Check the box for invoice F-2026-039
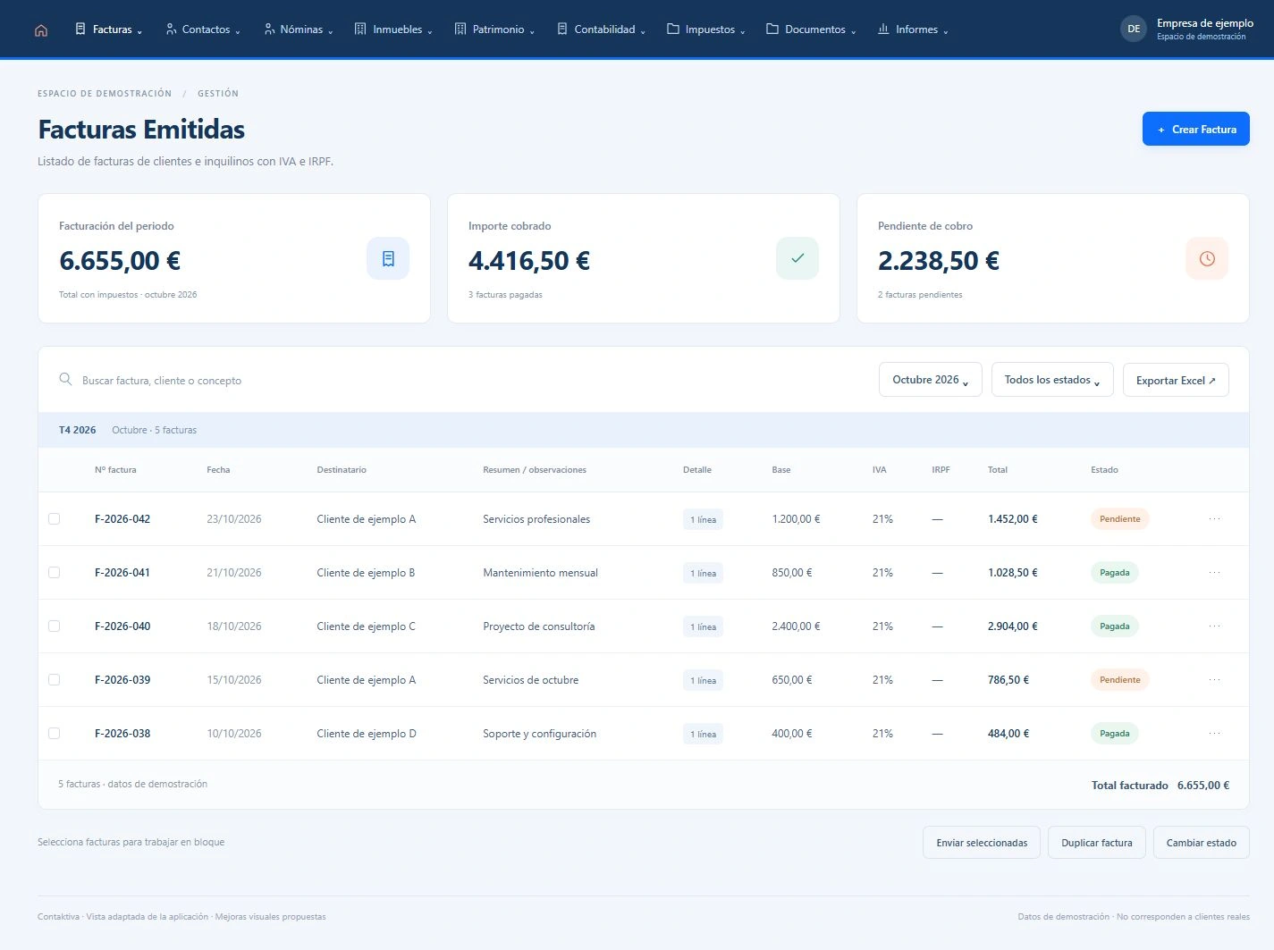1274x950 pixels. click(x=54, y=680)
